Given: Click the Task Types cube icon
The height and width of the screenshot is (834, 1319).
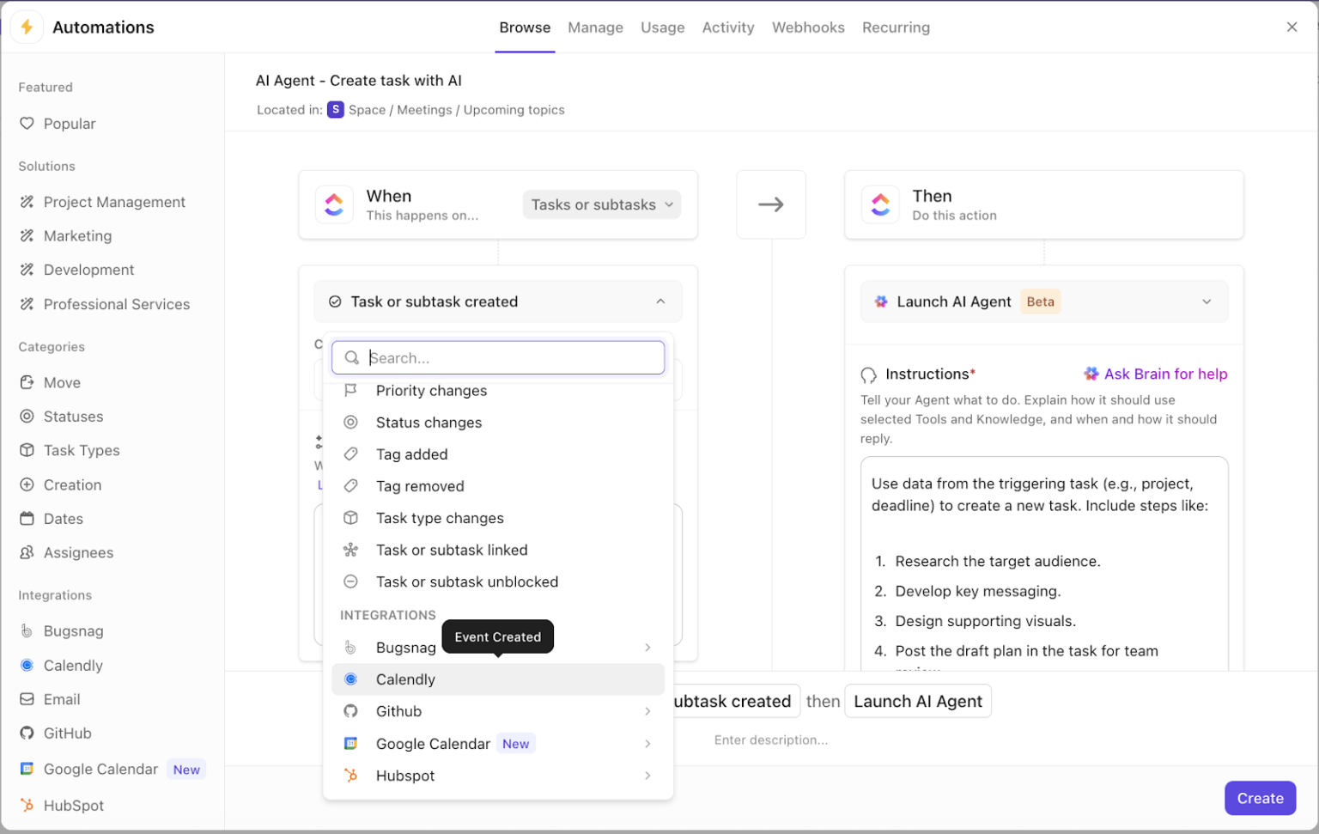Looking at the screenshot, I should coord(27,450).
